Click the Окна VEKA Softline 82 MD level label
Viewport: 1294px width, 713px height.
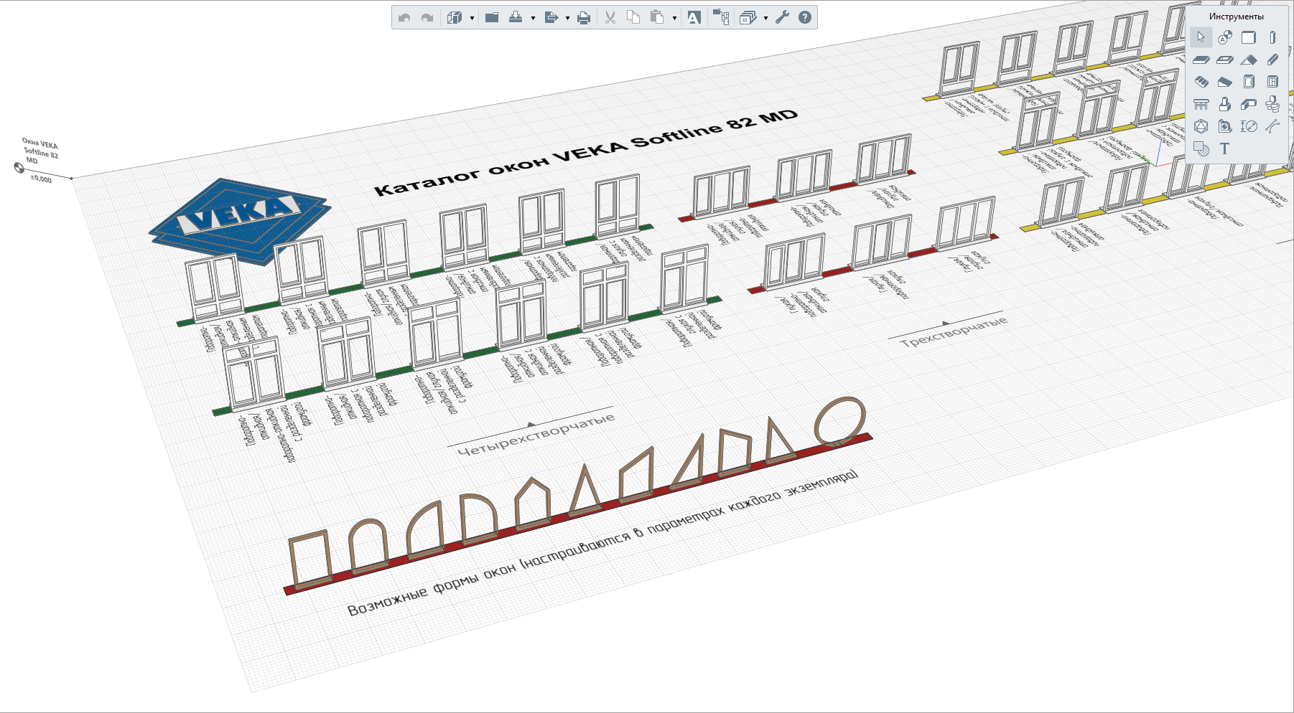pos(41,151)
